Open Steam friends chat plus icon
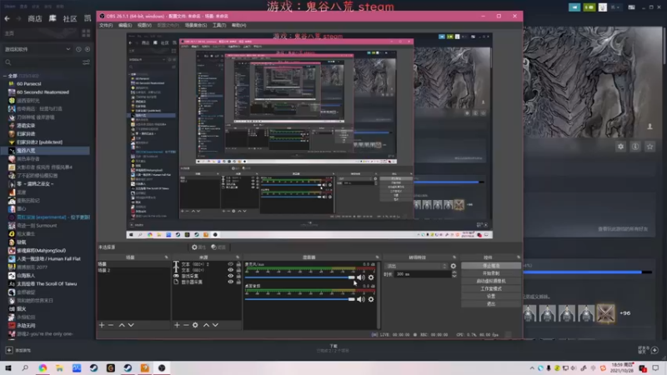 (x=654, y=350)
